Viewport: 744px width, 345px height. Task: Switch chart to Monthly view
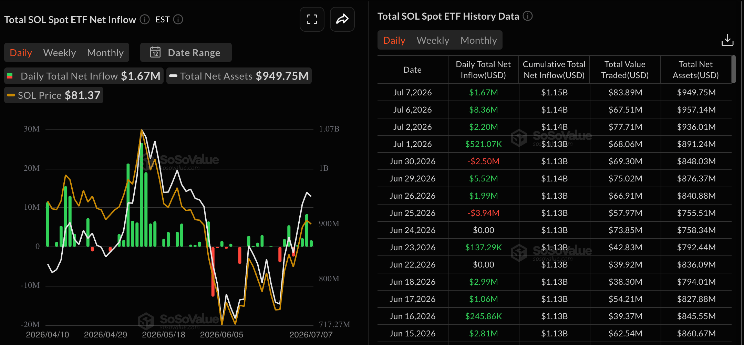tap(105, 53)
